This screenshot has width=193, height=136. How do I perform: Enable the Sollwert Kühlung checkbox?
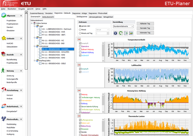point(80,52)
